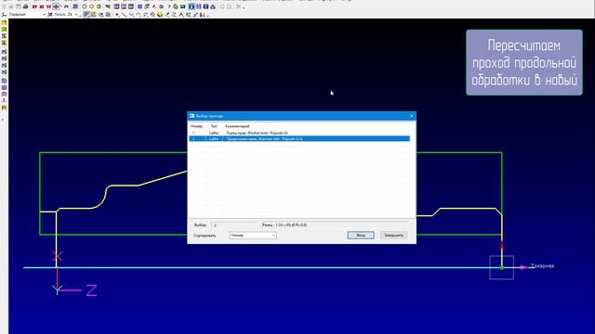595x334 pixels.
Task: Click the red crosshair view icon
Action: tap(56, 6)
